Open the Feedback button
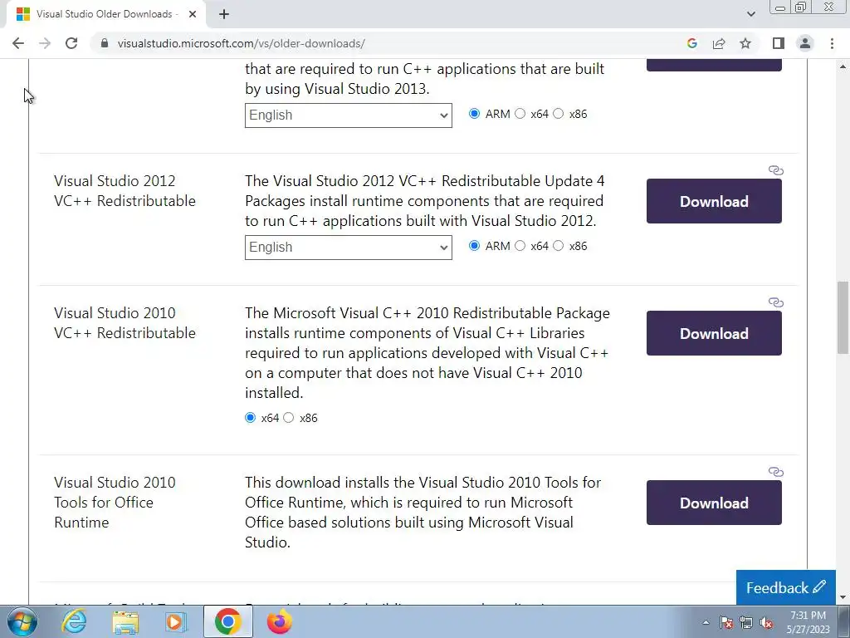The image size is (850, 638). click(785, 587)
